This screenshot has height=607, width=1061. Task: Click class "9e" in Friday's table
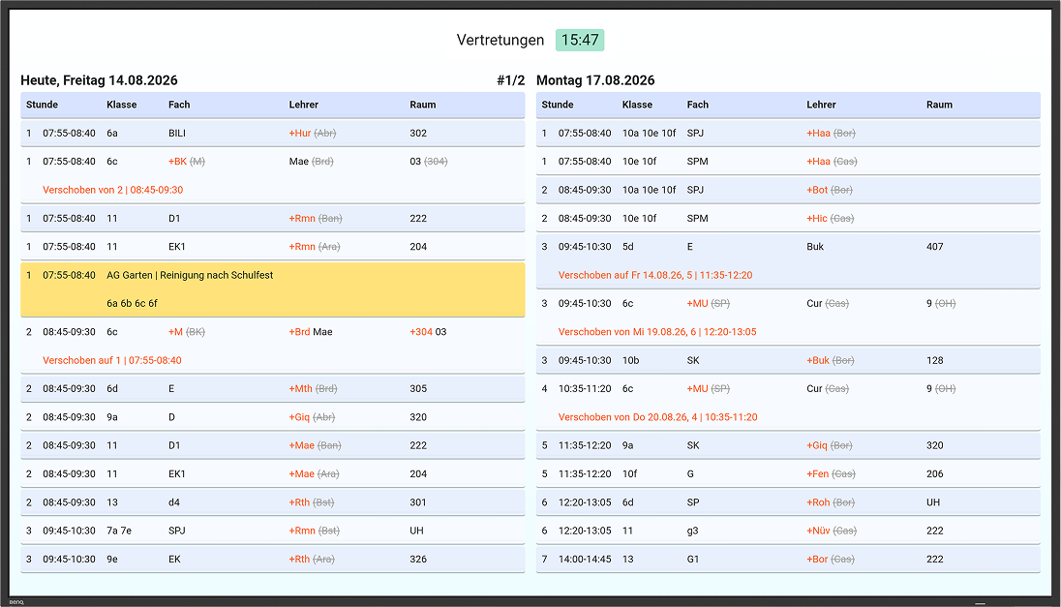pos(112,560)
